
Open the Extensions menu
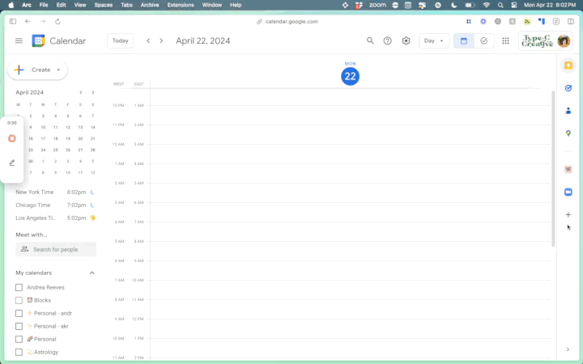click(x=180, y=5)
